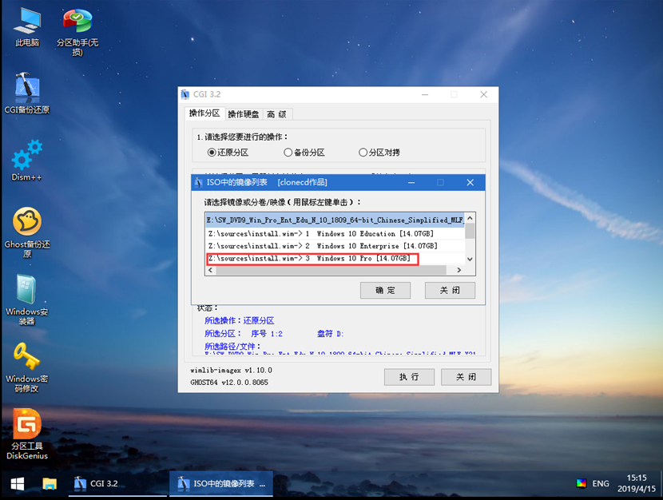Pick Windows 10 Enterprise image row
Screen dimensions: 663x500
[x=324, y=246]
